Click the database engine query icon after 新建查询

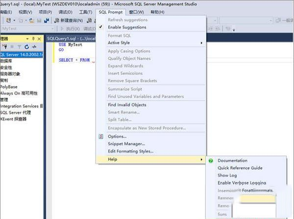tap(90, 21)
